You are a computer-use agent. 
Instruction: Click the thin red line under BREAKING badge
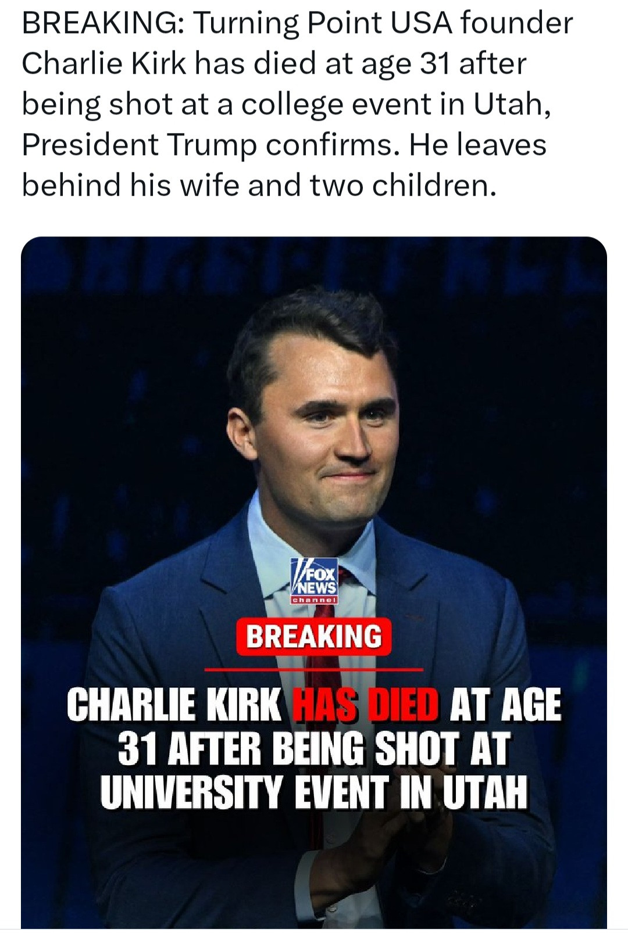click(x=314, y=669)
